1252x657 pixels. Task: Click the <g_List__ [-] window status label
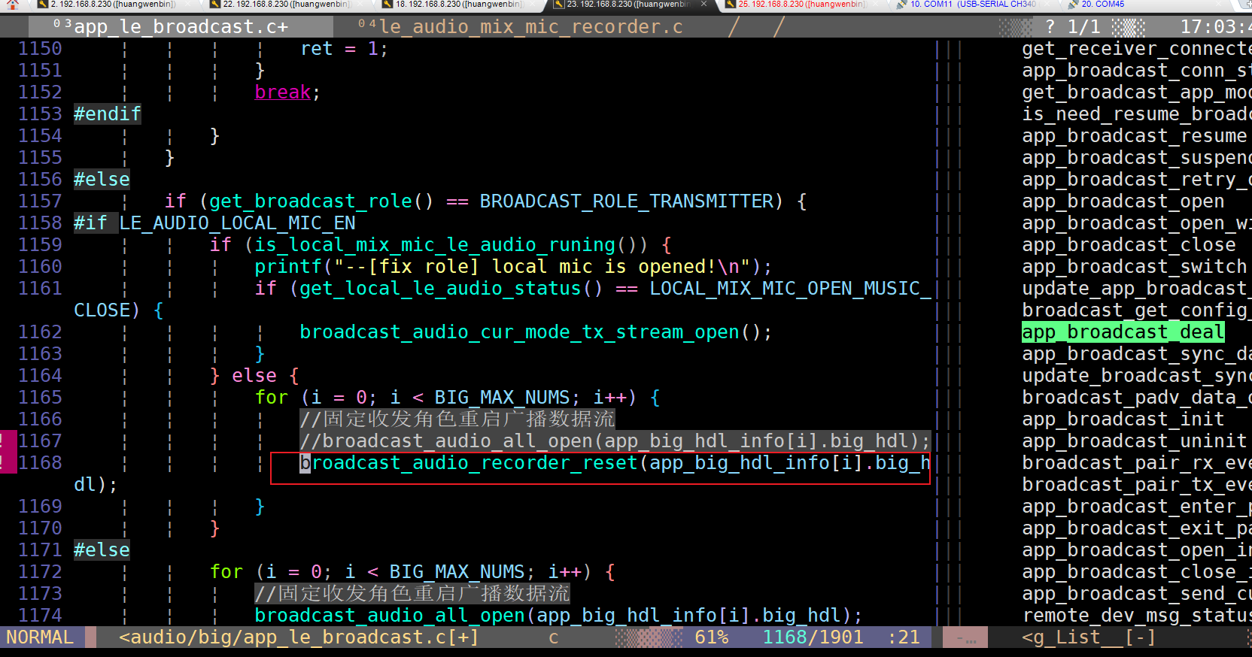[1088, 637]
